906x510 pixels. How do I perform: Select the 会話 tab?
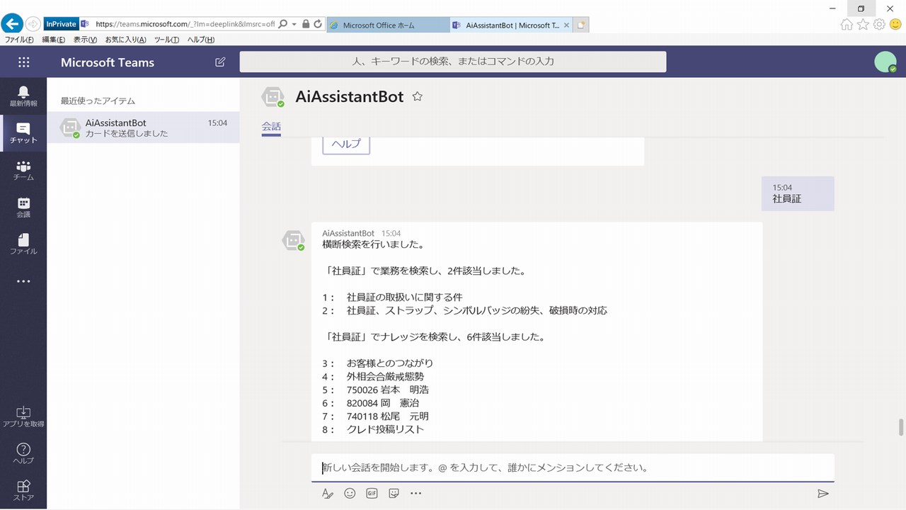coord(271,127)
